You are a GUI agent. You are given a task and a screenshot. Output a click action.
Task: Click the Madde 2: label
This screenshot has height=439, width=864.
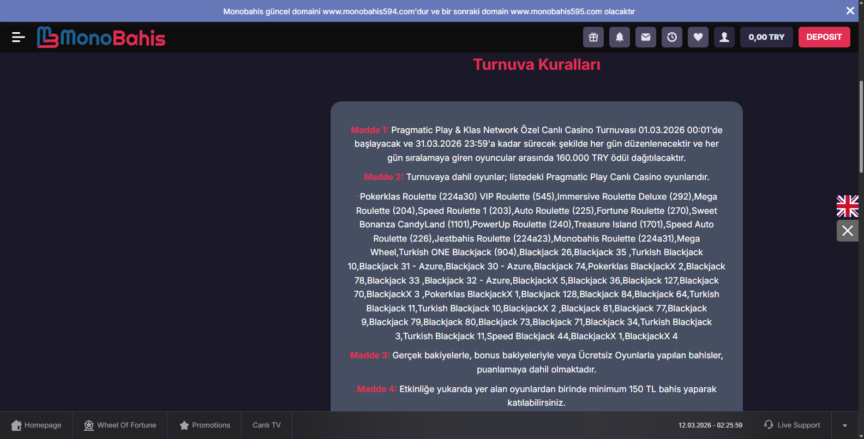pos(384,177)
